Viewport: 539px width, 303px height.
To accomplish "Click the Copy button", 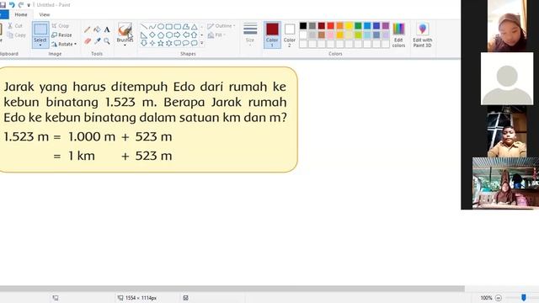I will point(17,35).
